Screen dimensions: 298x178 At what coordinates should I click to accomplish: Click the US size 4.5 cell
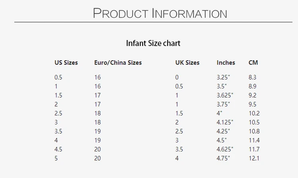click(x=58, y=149)
